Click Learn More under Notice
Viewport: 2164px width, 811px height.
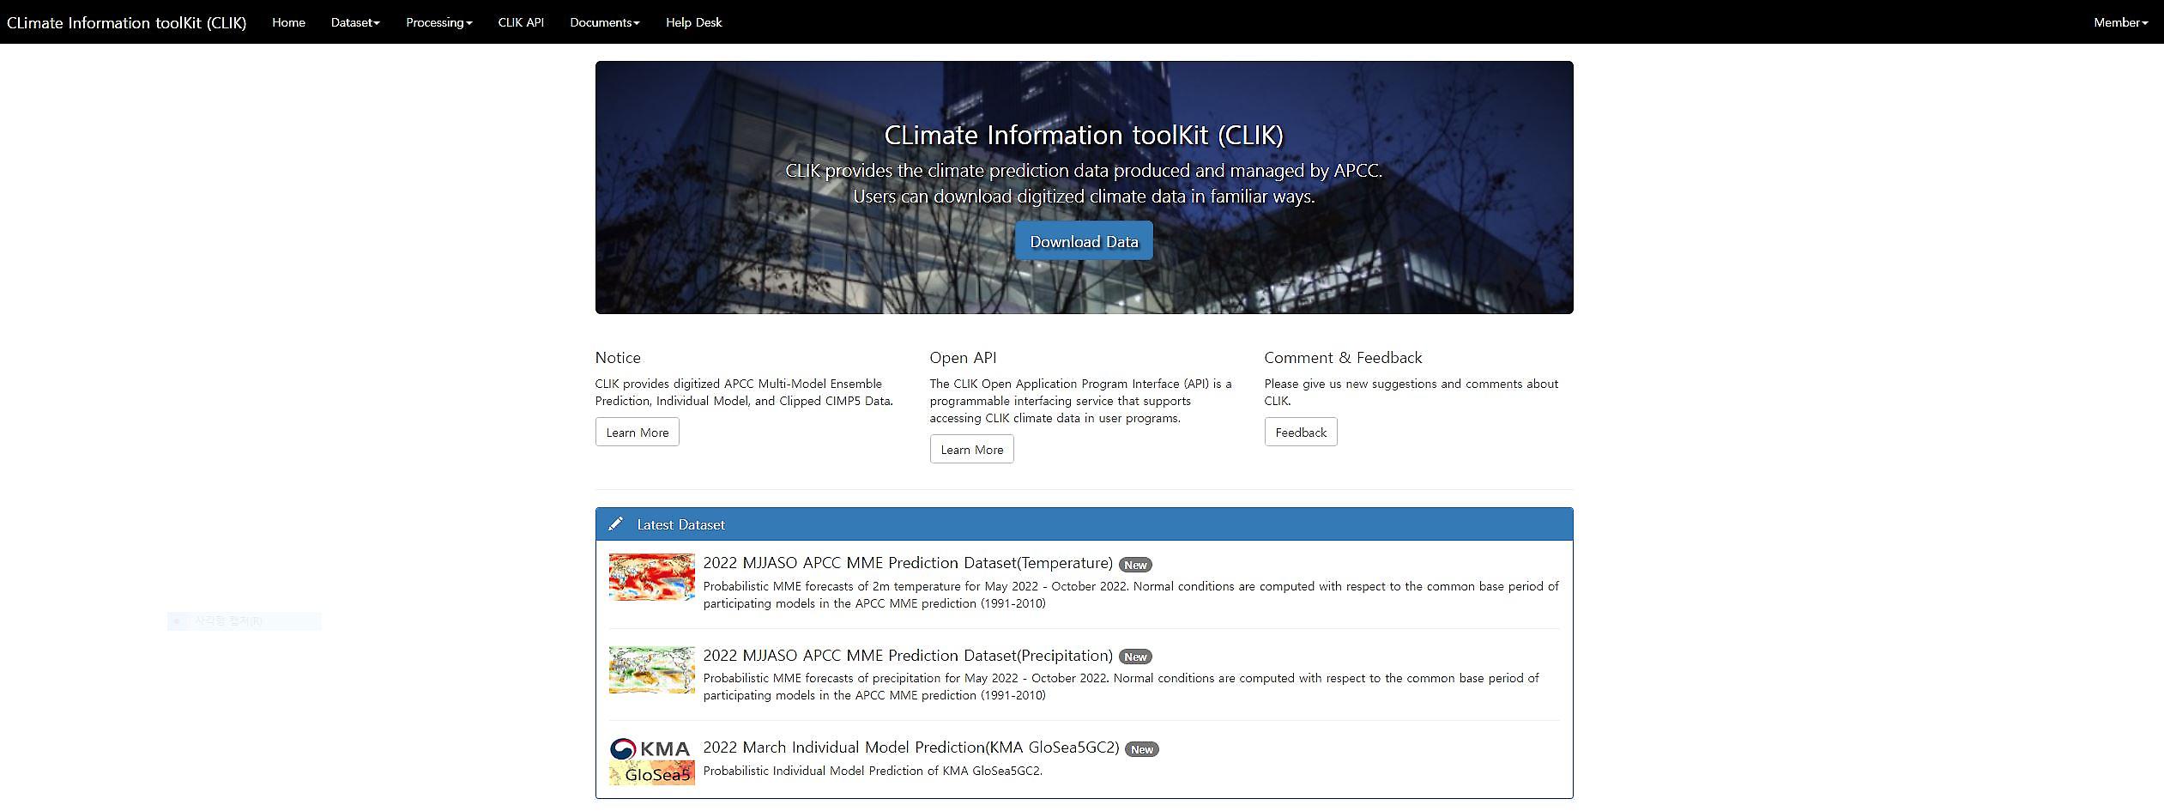pos(637,433)
